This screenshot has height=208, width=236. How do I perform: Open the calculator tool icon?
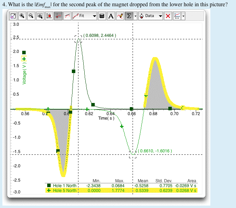point(102,16)
